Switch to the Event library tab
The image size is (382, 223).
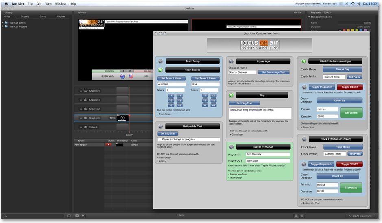[x=43, y=17]
